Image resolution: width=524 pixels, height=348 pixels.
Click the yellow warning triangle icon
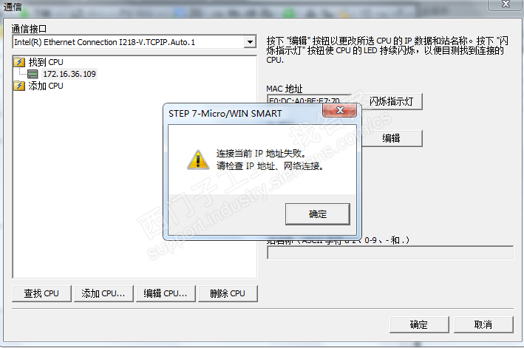click(198, 160)
